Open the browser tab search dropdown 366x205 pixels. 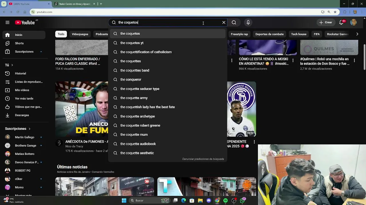[4, 4]
